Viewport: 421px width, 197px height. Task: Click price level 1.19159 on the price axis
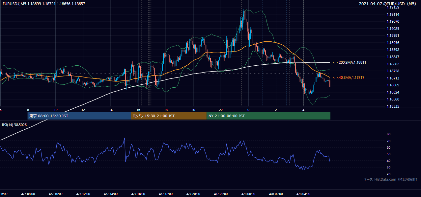click(393, 7)
